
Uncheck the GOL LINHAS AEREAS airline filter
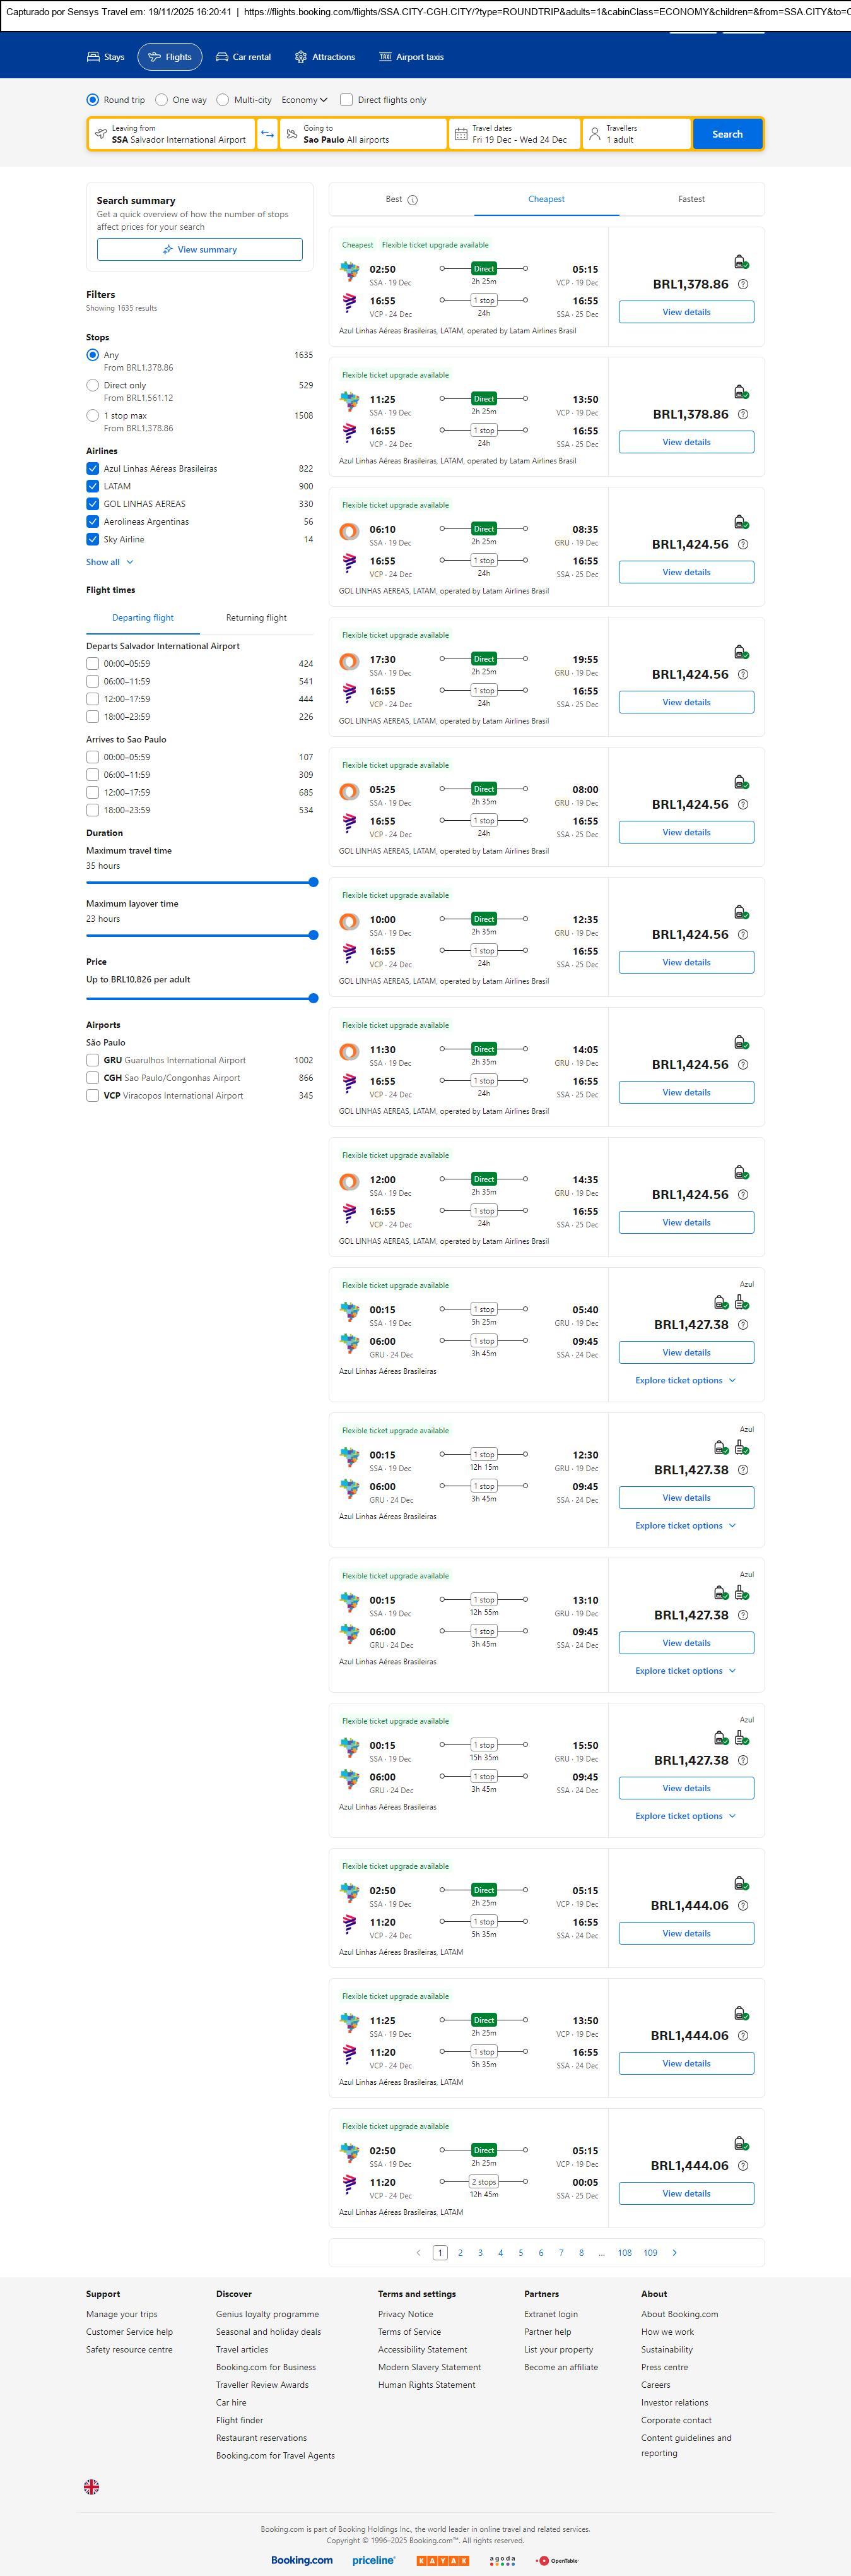click(93, 504)
